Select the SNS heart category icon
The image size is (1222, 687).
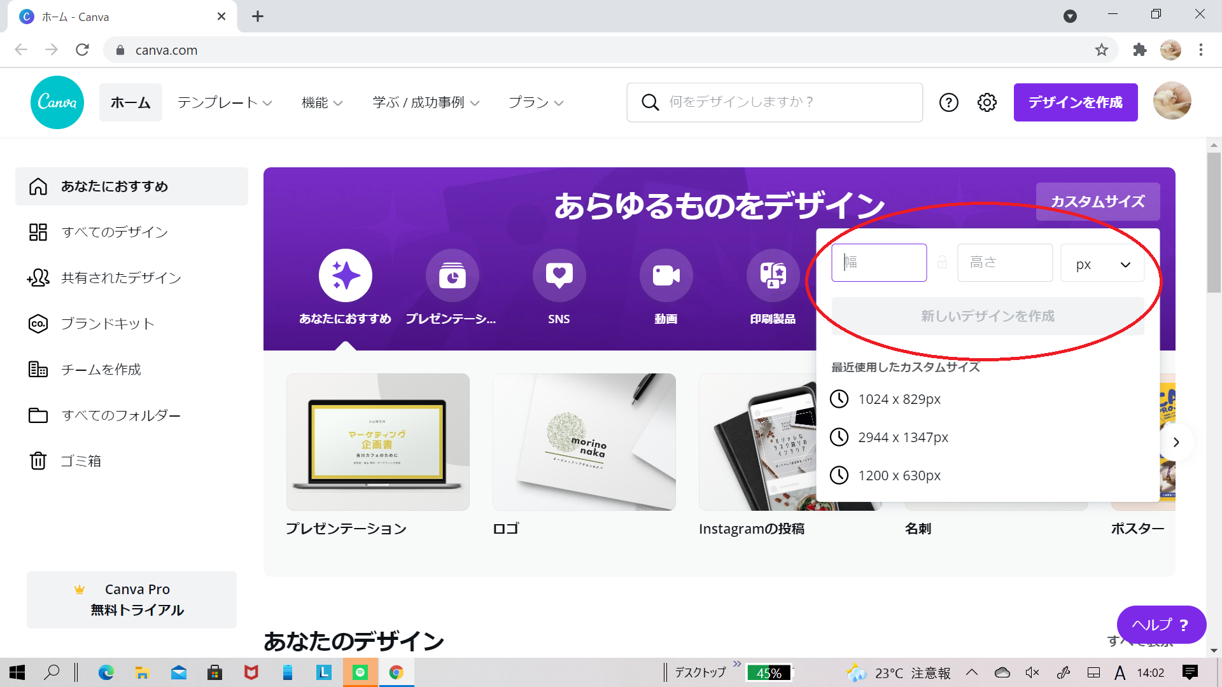[x=559, y=275]
